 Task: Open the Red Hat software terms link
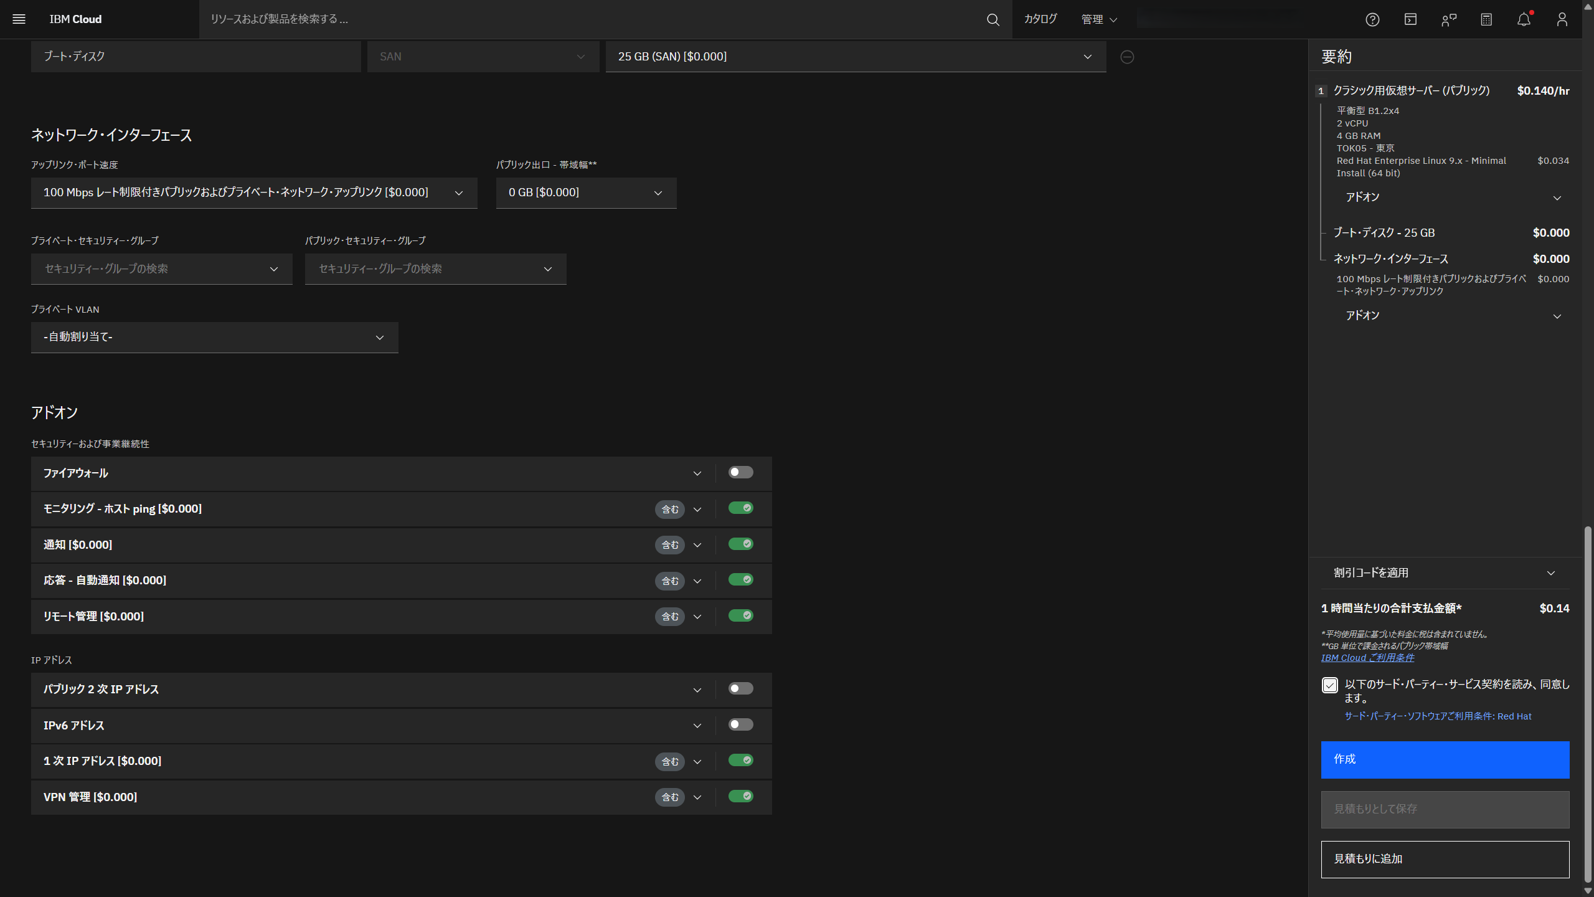1438,716
